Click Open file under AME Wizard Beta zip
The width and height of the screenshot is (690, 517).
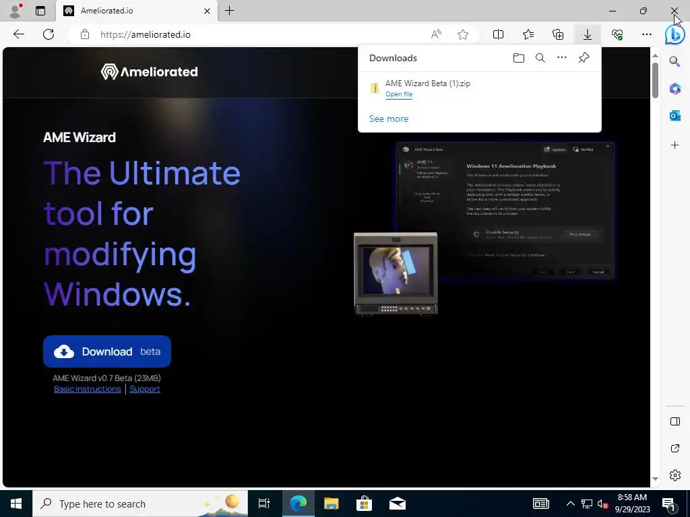[x=399, y=94]
